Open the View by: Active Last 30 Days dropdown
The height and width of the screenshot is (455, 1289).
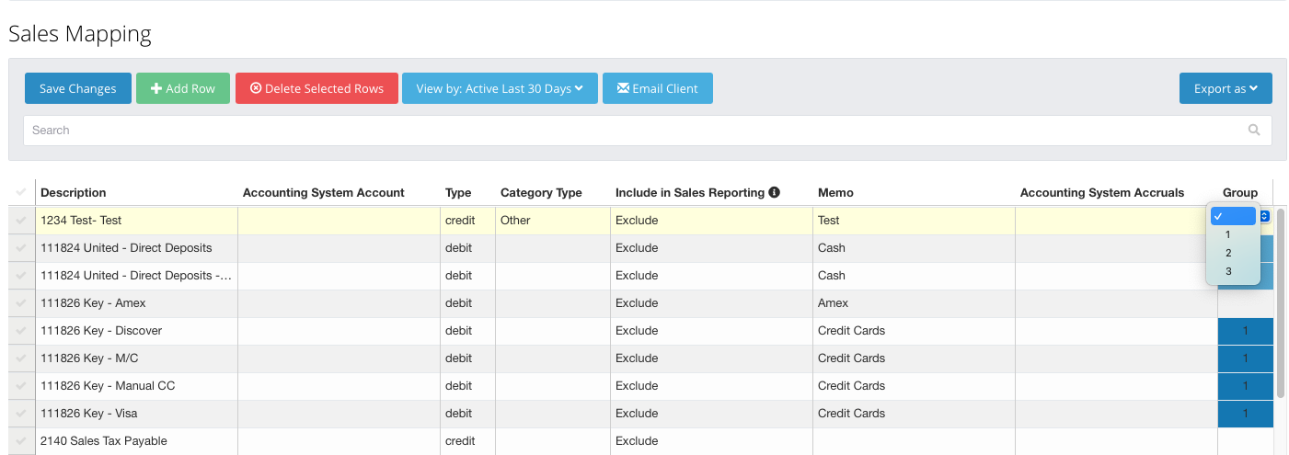click(500, 89)
